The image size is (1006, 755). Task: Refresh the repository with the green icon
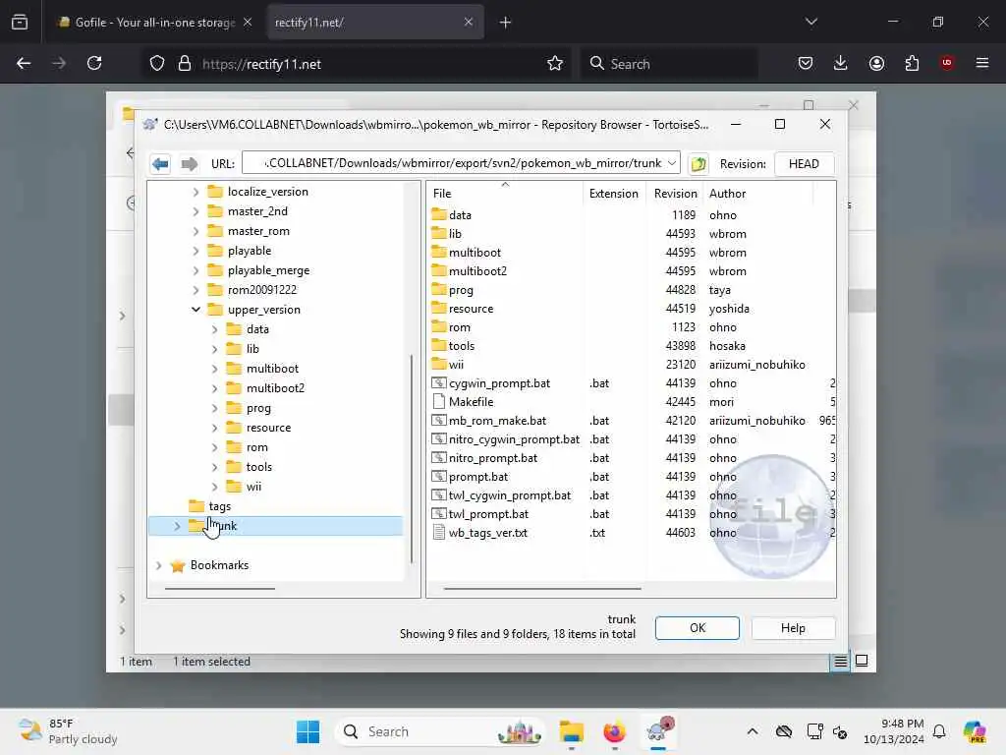click(x=699, y=164)
